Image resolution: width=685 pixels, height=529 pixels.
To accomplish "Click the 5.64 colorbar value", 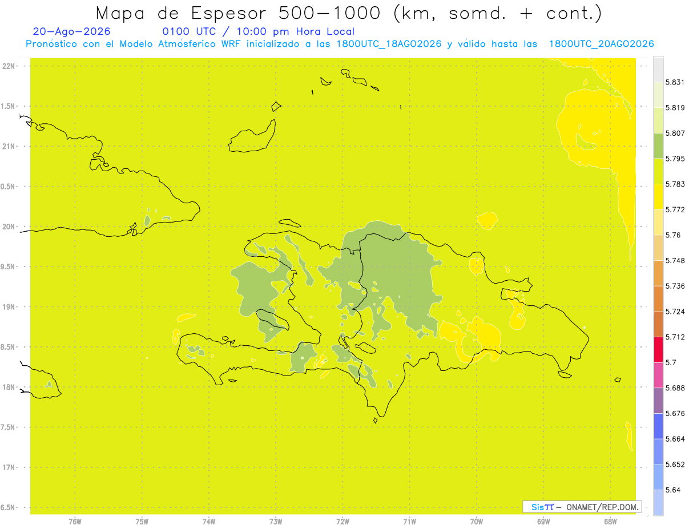I will pos(673,490).
